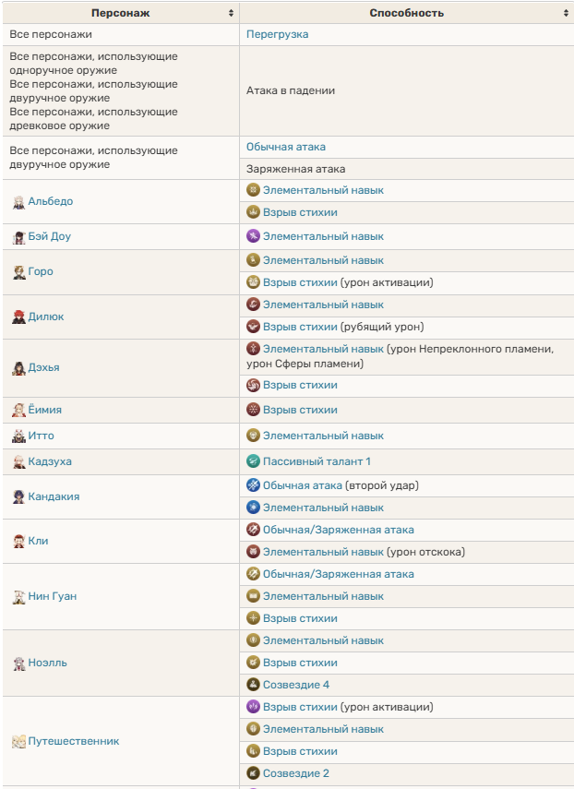Click Путешественник's Созвездие 2 icon
Screen dimensions: 574x789
[x=253, y=773]
